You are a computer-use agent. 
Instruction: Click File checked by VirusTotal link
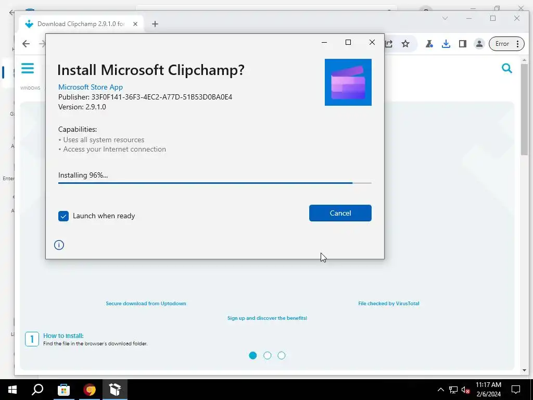(388, 304)
